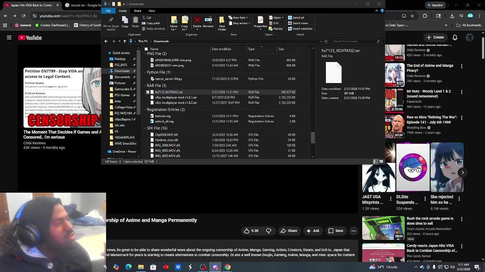Image resolution: width=485 pixels, height=272 pixels.
Task: Open the Copy to dropdown
Action: [x=185, y=23]
